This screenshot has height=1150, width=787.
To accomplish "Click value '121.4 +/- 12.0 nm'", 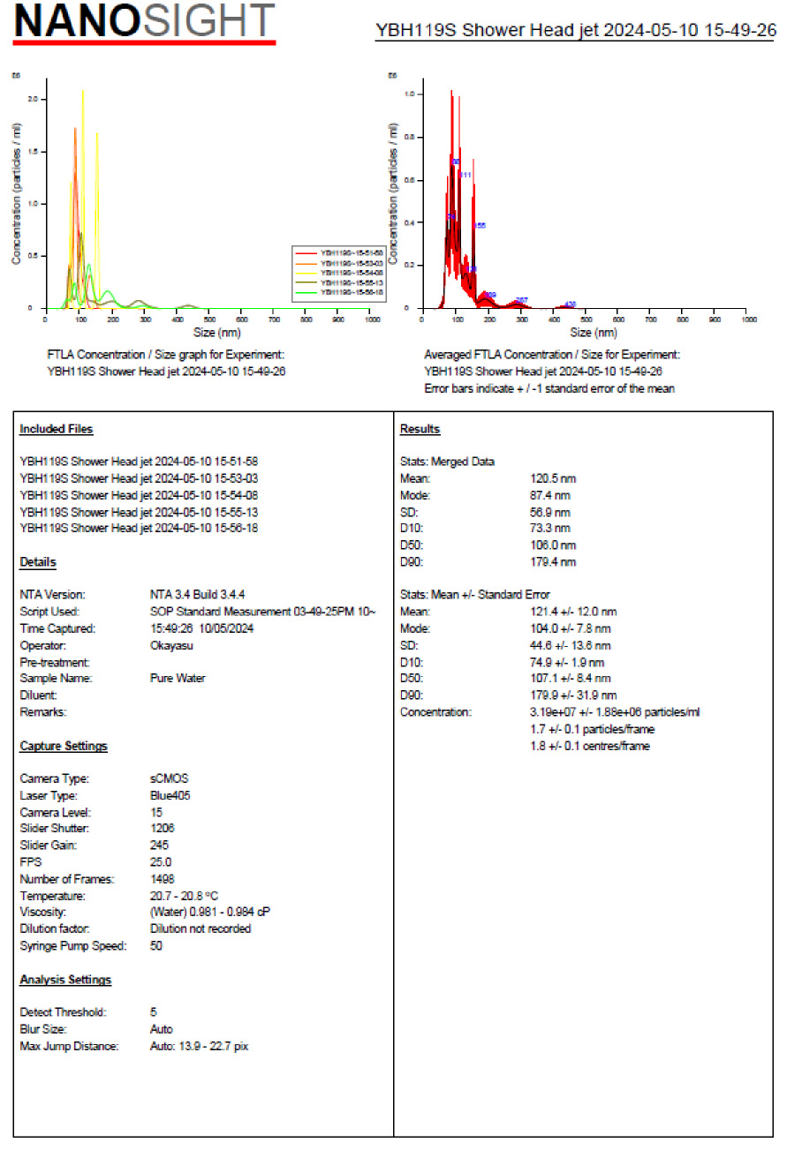I will pos(573,612).
